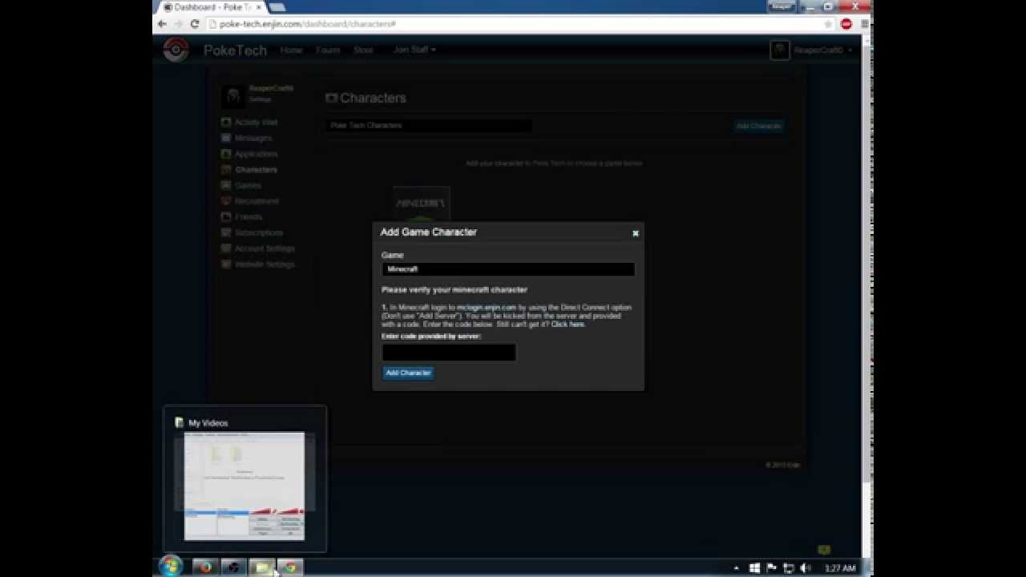Click the Website Settings sidebar icon
This screenshot has height=577, width=1026.
[226, 264]
